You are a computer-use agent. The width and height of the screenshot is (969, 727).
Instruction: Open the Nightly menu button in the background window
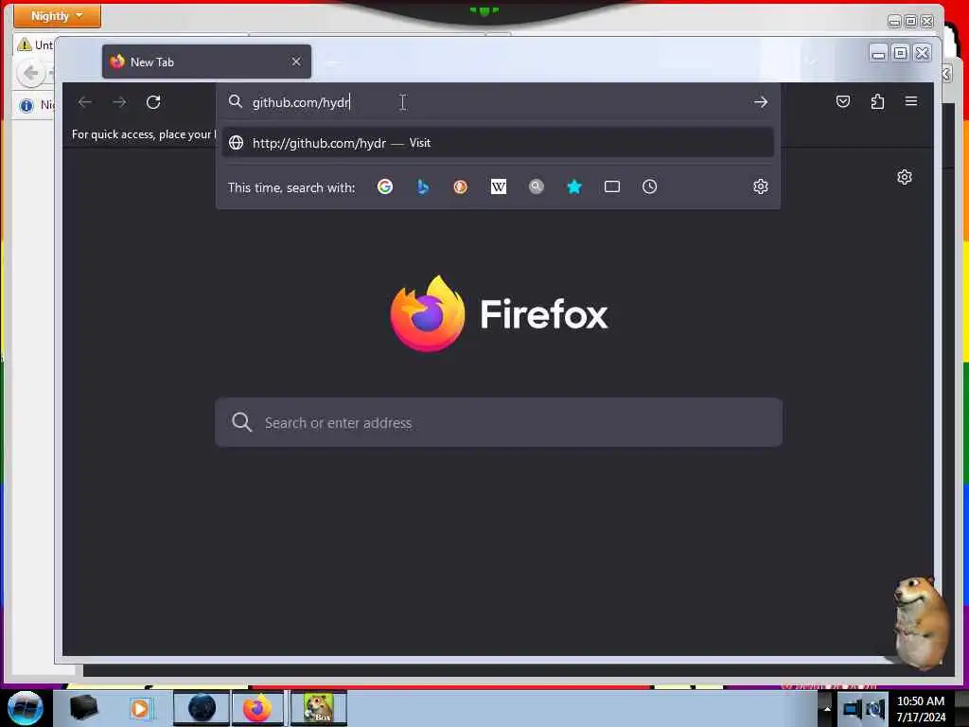[x=57, y=16]
